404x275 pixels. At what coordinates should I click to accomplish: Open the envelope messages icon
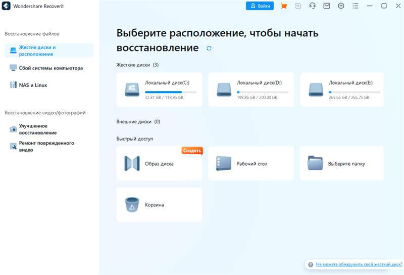pyautogui.click(x=327, y=6)
